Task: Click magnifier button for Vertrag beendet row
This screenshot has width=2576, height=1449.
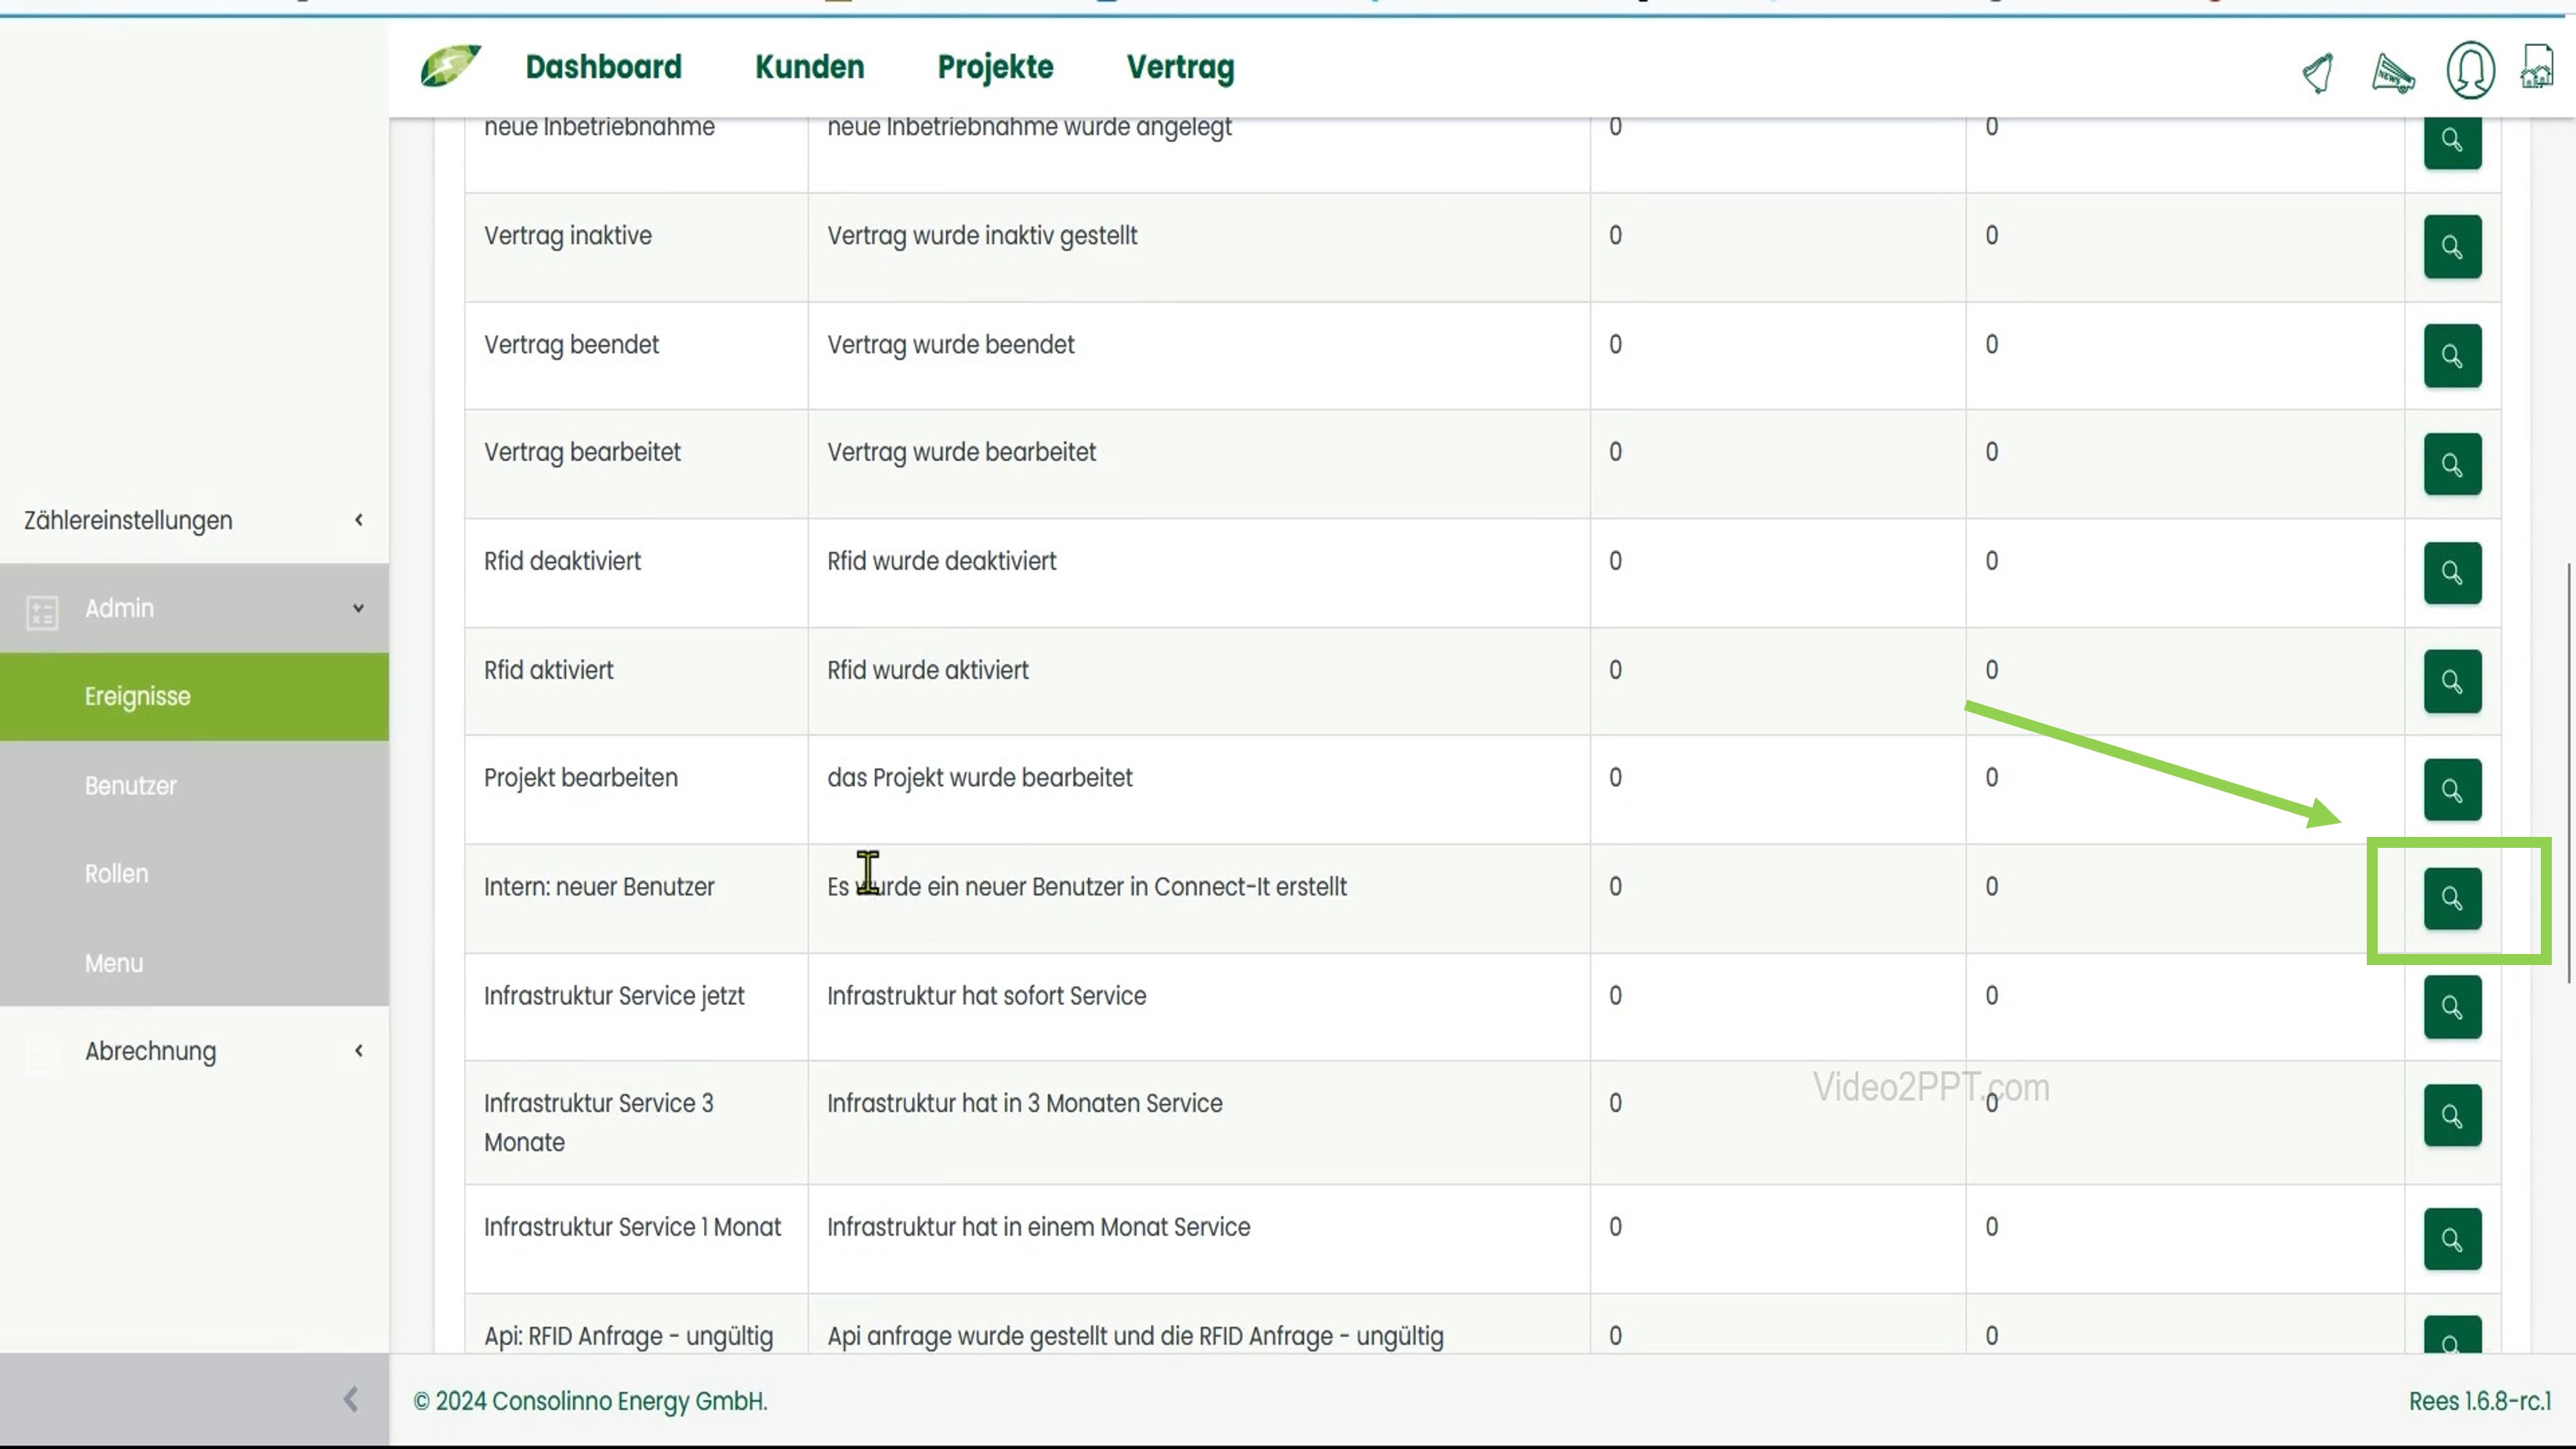Action: click(2452, 356)
